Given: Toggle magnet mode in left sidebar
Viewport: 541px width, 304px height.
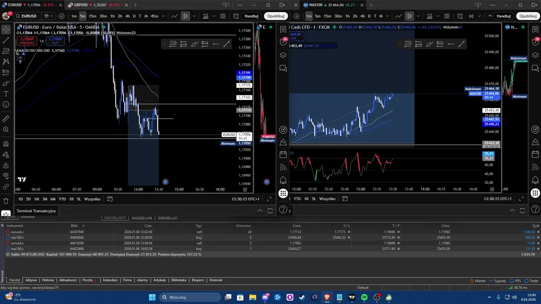Looking at the screenshot, I should (x=6, y=144).
